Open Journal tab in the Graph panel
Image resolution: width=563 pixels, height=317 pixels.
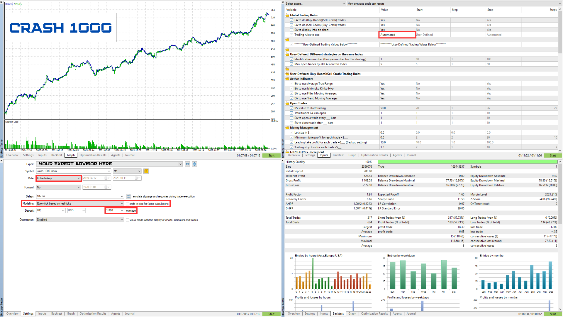130,155
